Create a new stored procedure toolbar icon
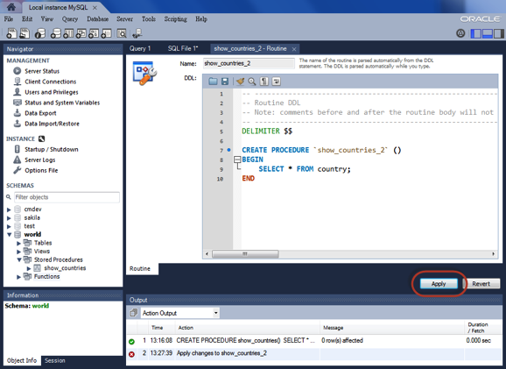Viewport: 506px width, 369px height. point(94,33)
